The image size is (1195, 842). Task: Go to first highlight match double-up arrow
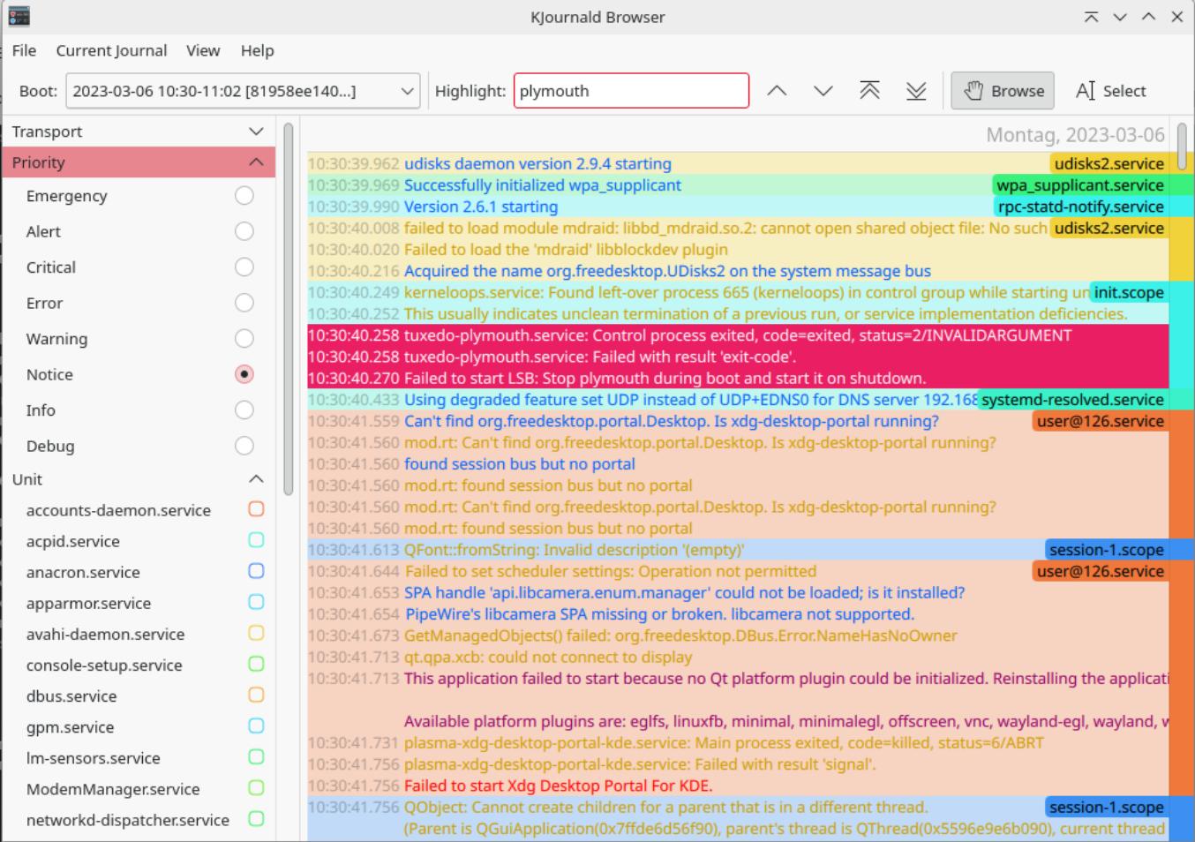coord(870,91)
